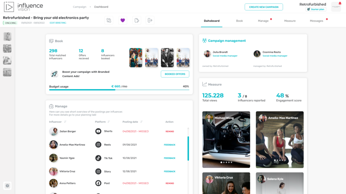Viewport: 346px width, 194px height.
Task: Click Facebook icon in Anna Petters row
Action: point(98,183)
